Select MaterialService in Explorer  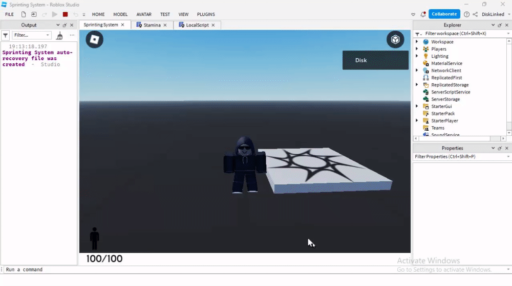(446, 63)
